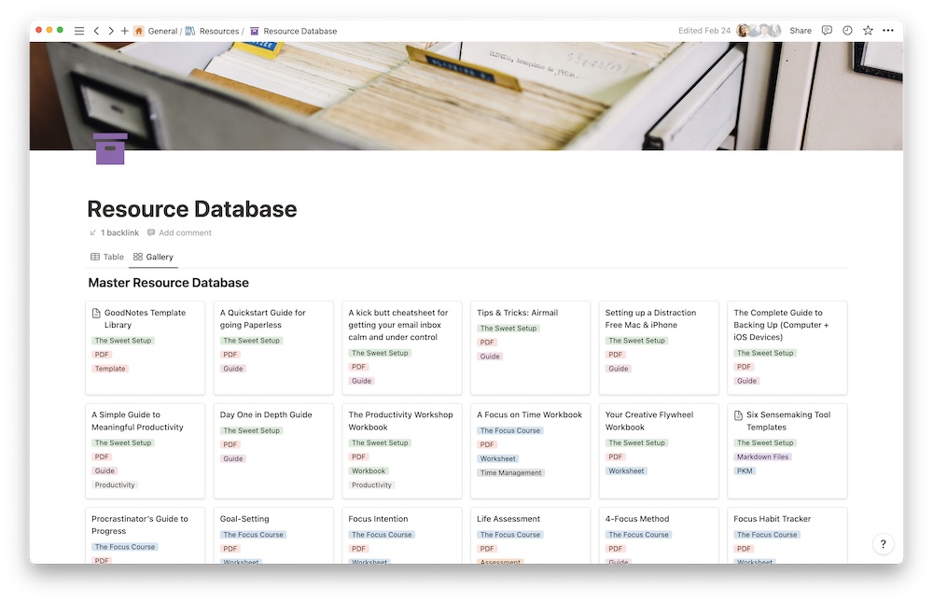The image size is (933, 603).
Task: Open the three-dot more options menu
Action: (888, 31)
